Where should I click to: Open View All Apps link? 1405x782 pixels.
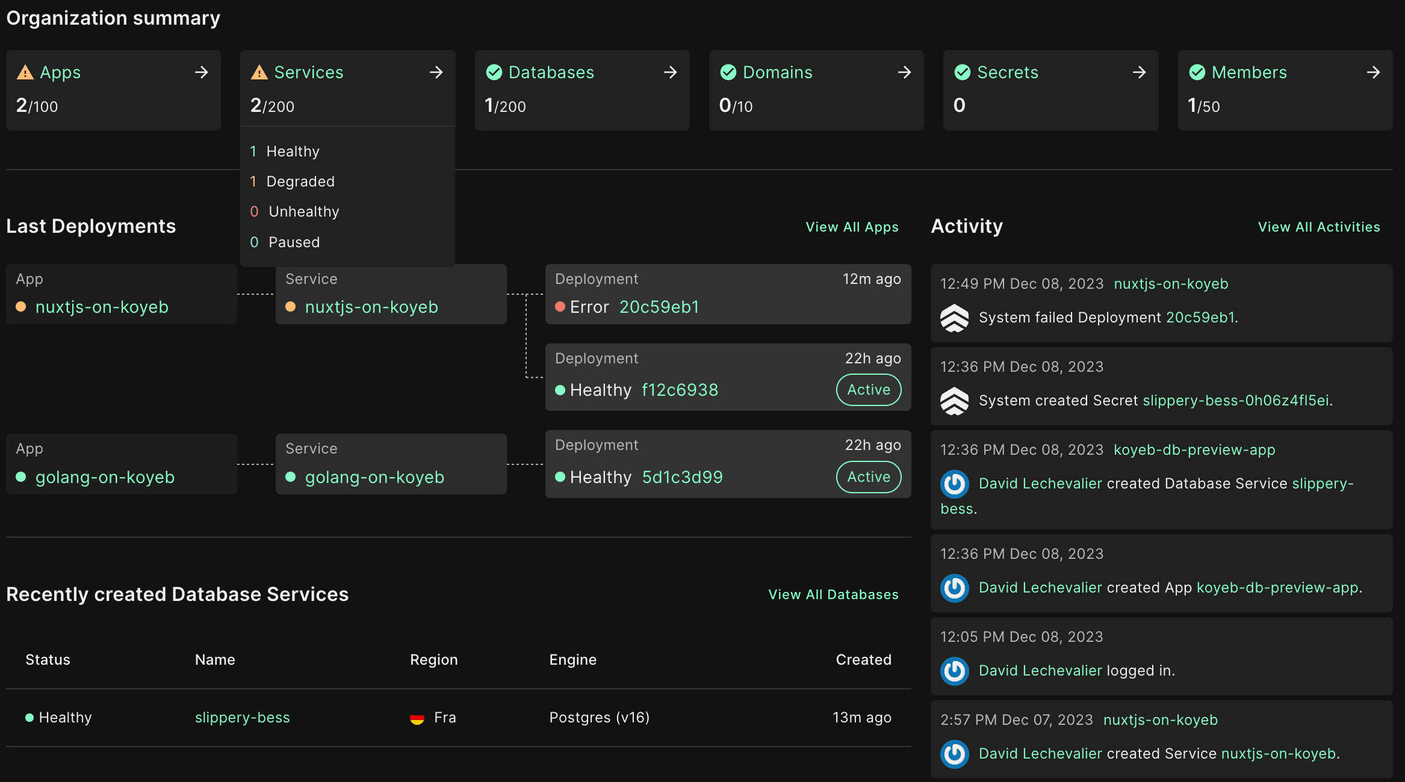(852, 227)
